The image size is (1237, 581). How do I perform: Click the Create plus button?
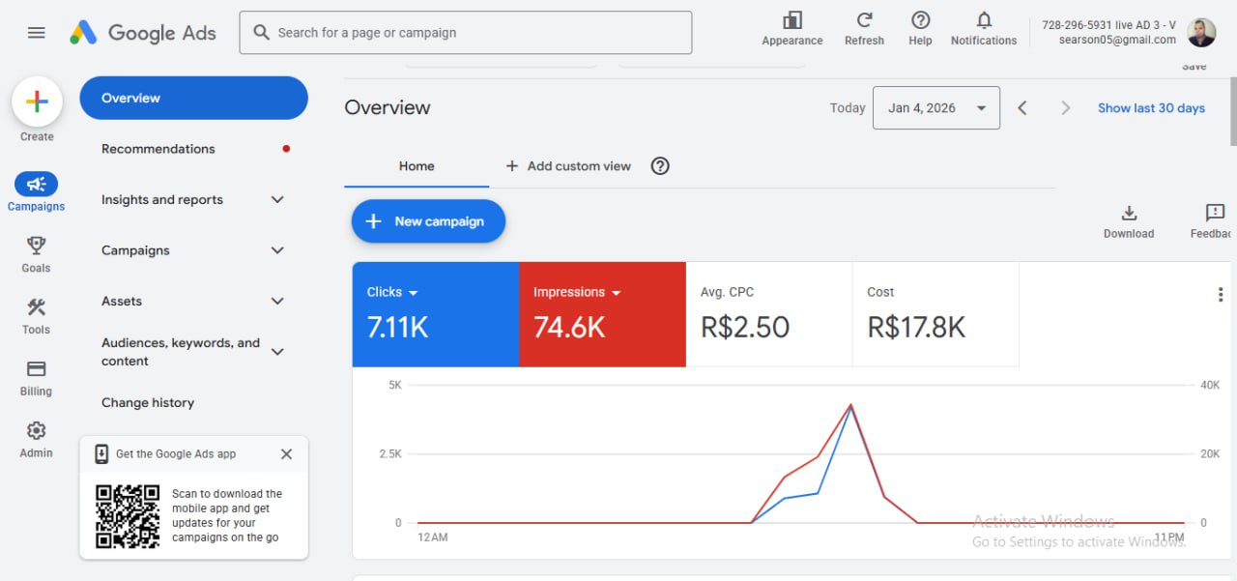pos(37,102)
